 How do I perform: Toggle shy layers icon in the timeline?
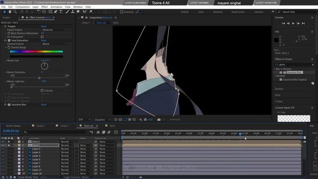tap(98, 132)
